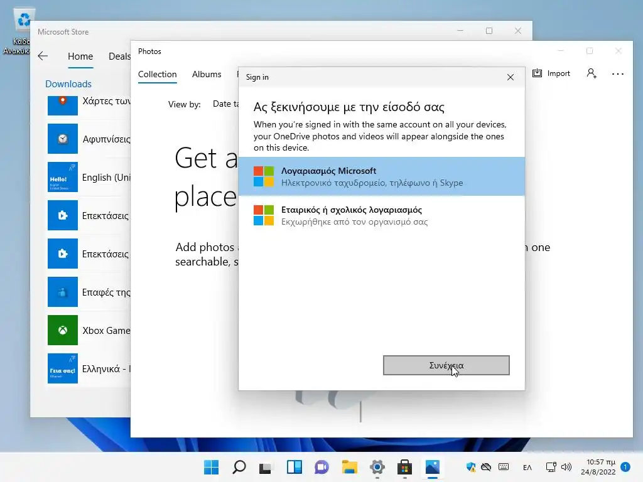Screen dimensions: 643x482
Task: Open Windows Security tray icon
Action: tap(471, 467)
